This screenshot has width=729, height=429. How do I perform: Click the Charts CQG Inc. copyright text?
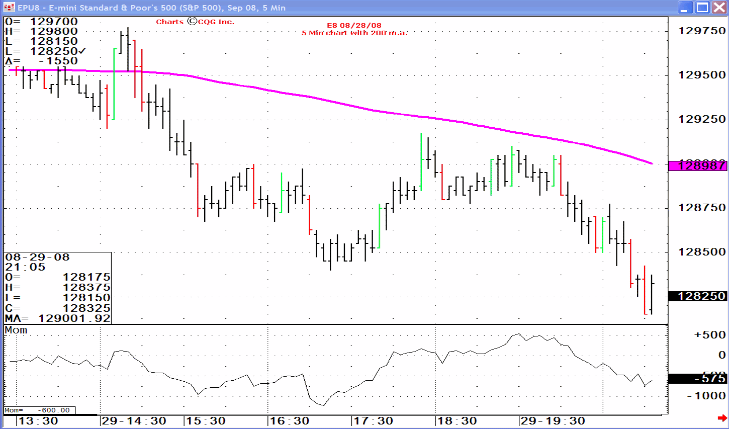click(195, 22)
